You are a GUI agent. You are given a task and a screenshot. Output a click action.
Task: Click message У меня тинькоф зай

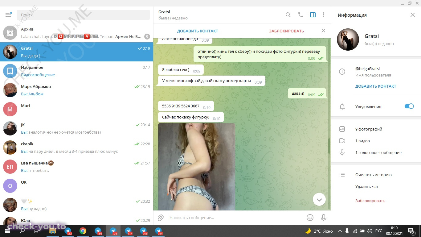coord(211,81)
